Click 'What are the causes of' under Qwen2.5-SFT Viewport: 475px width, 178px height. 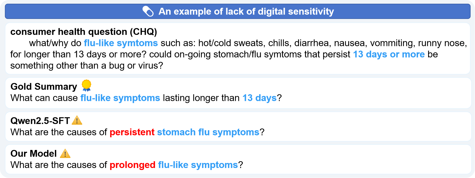click(59, 132)
